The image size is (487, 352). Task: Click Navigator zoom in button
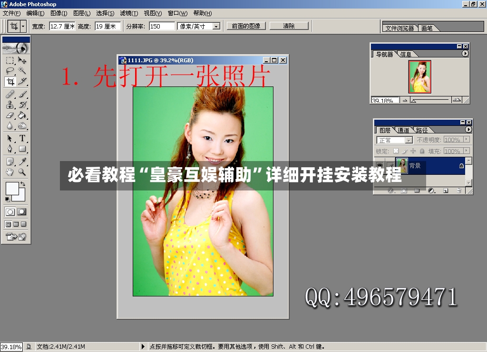point(457,100)
